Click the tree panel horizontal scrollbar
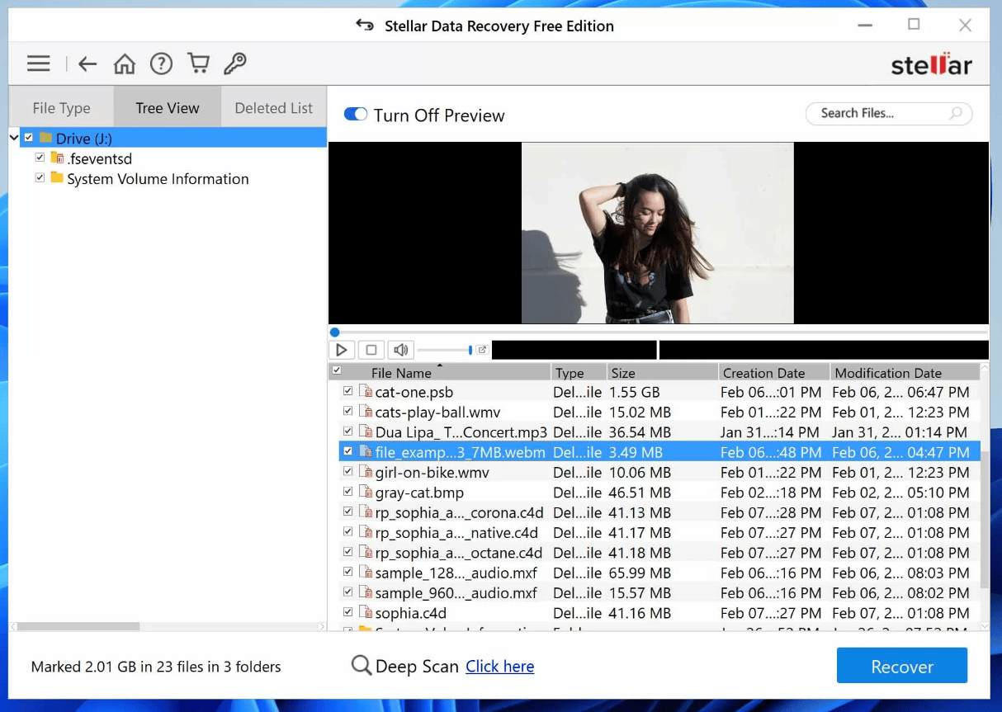The image size is (1002, 712). [x=78, y=627]
